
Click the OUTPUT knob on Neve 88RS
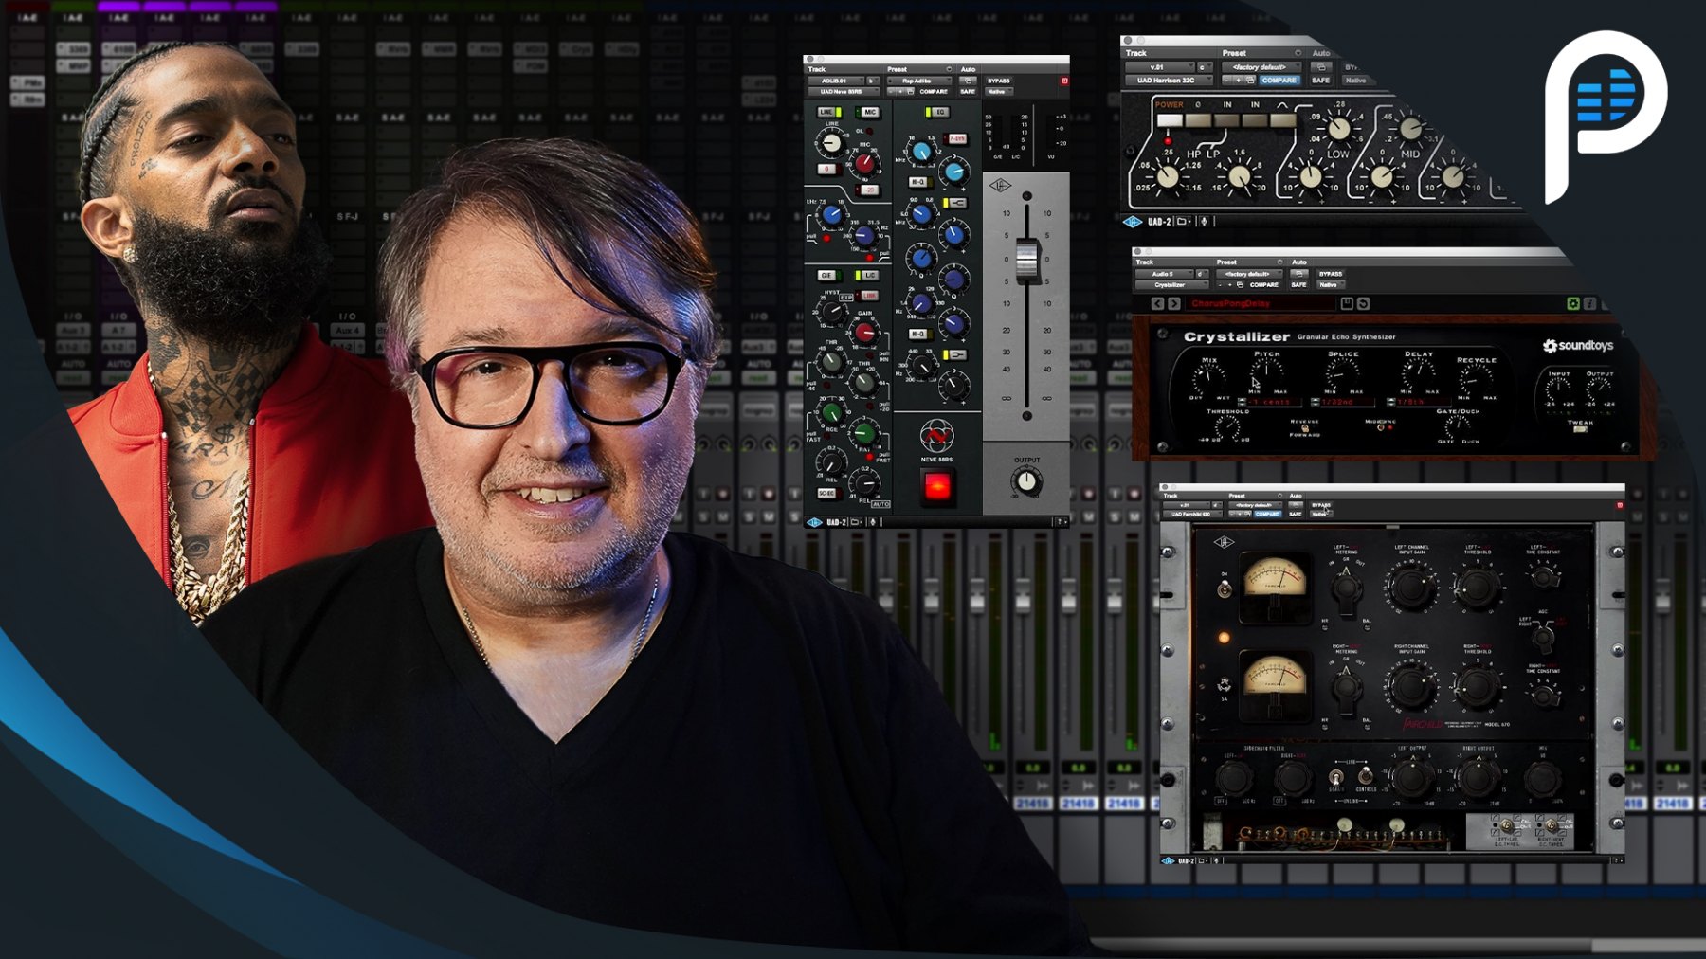1026,481
